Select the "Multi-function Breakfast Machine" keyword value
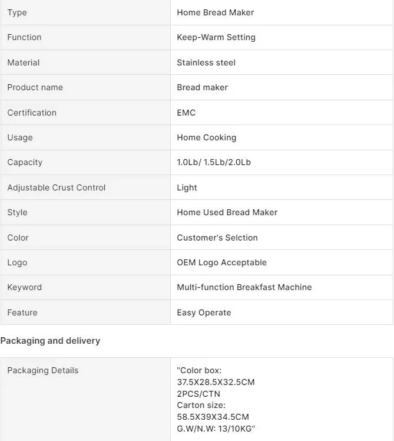Screen dimensions: 394x441 [244, 287]
